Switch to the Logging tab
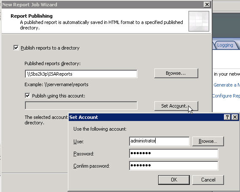240x192 pixels. (225, 45)
